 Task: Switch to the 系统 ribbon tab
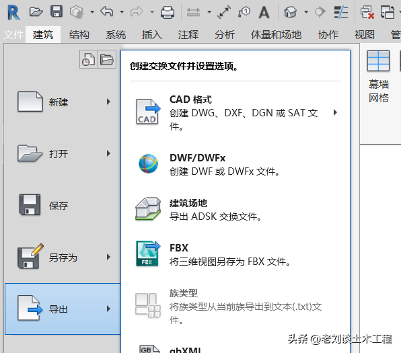click(x=116, y=34)
